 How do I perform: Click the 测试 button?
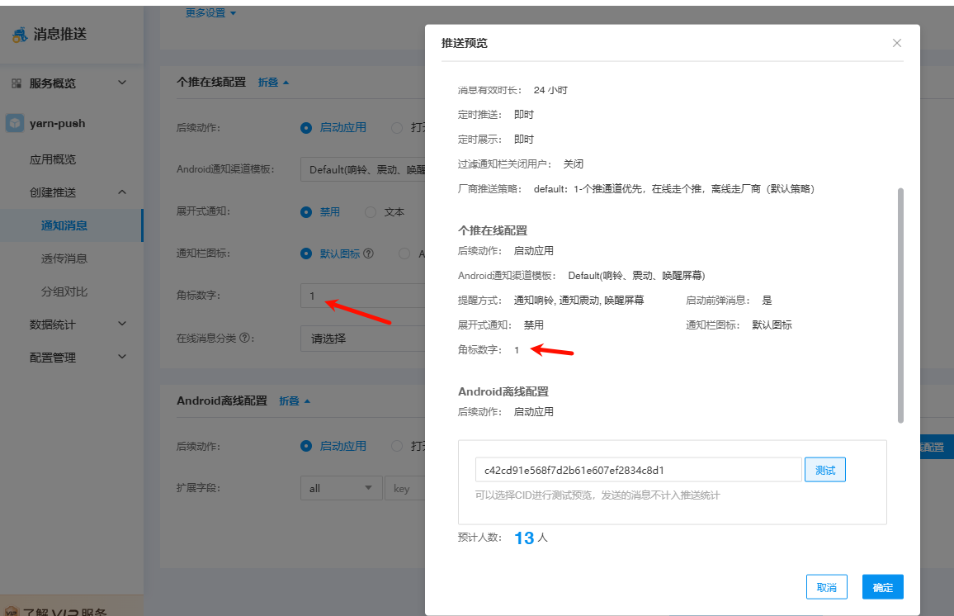pos(824,470)
